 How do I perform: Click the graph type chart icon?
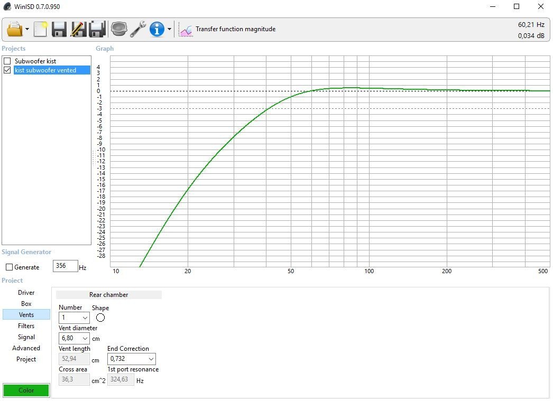(186, 29)
